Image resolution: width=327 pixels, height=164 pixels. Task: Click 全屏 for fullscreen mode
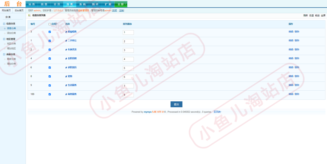(323, 16)
